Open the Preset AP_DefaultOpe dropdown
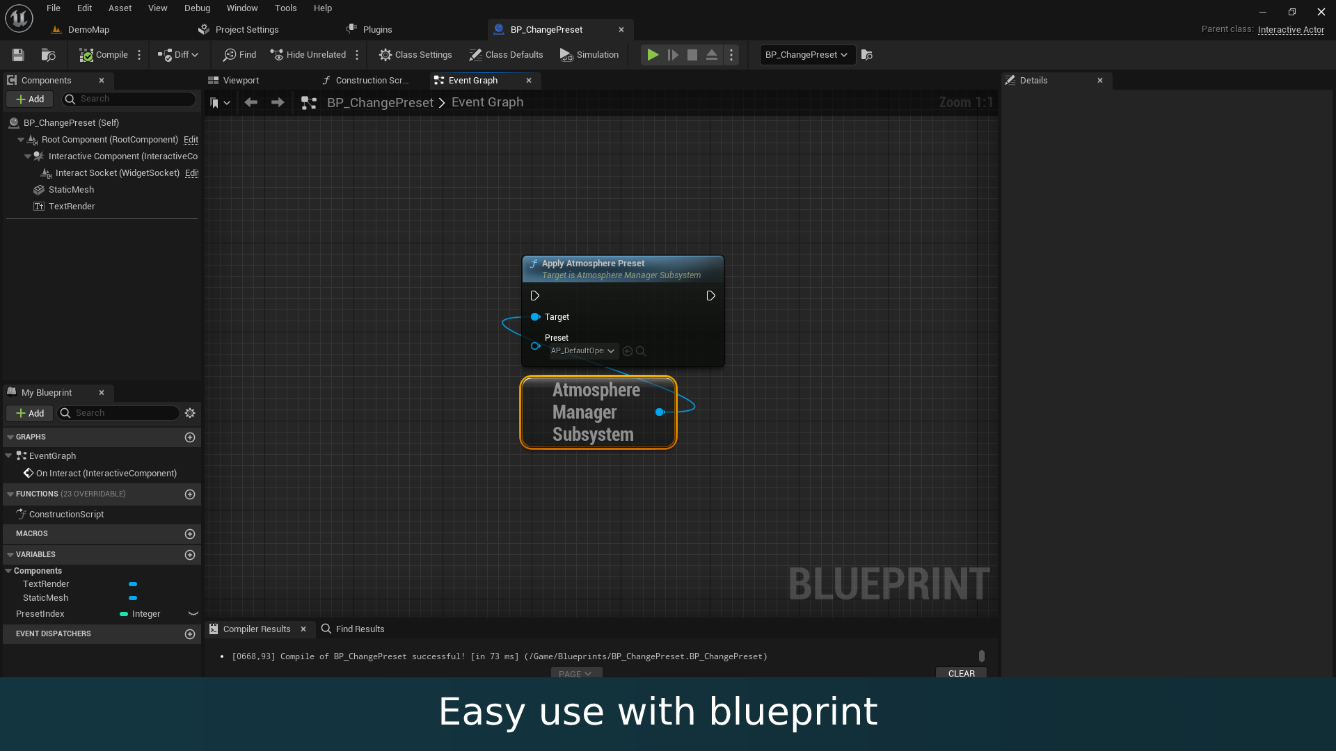Image resolution: width=1336 pixels, height=751 pixels. [x=583, y=351]
